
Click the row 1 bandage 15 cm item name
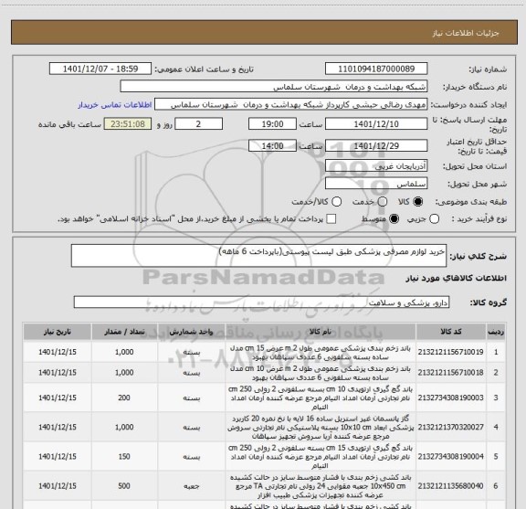tap(321, 352)
